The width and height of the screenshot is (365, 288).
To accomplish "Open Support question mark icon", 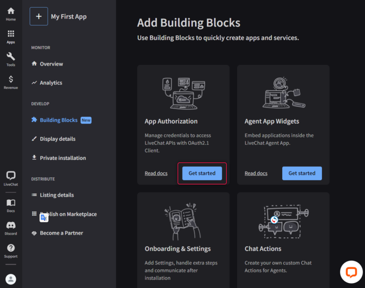I will coord(11,251).
